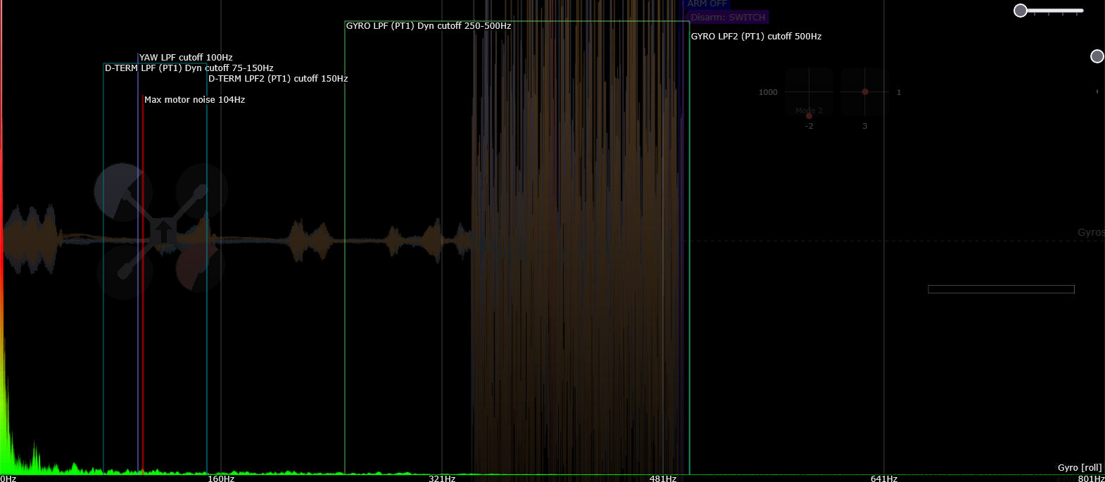Click the rear-left motor circle of craft
This screenshot has width=1105, height=482.
125,272
